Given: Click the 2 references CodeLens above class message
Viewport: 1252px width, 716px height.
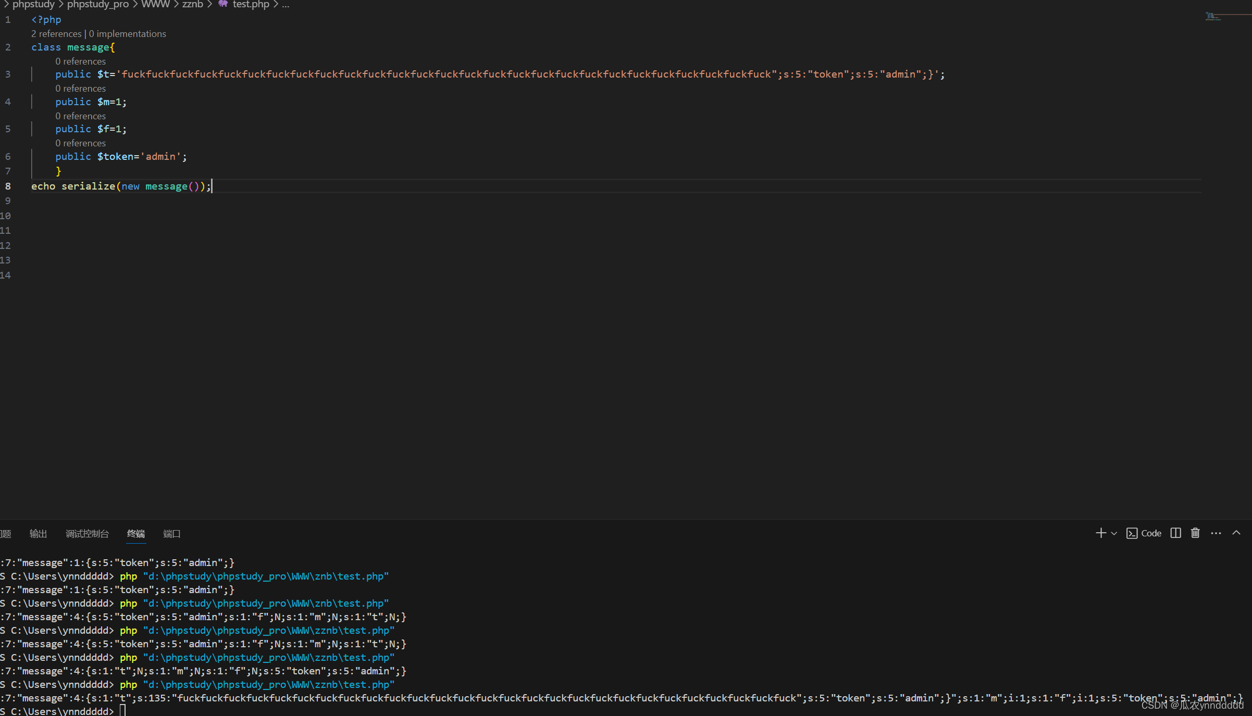Looking at the screenshot, I should click(56, 33).
